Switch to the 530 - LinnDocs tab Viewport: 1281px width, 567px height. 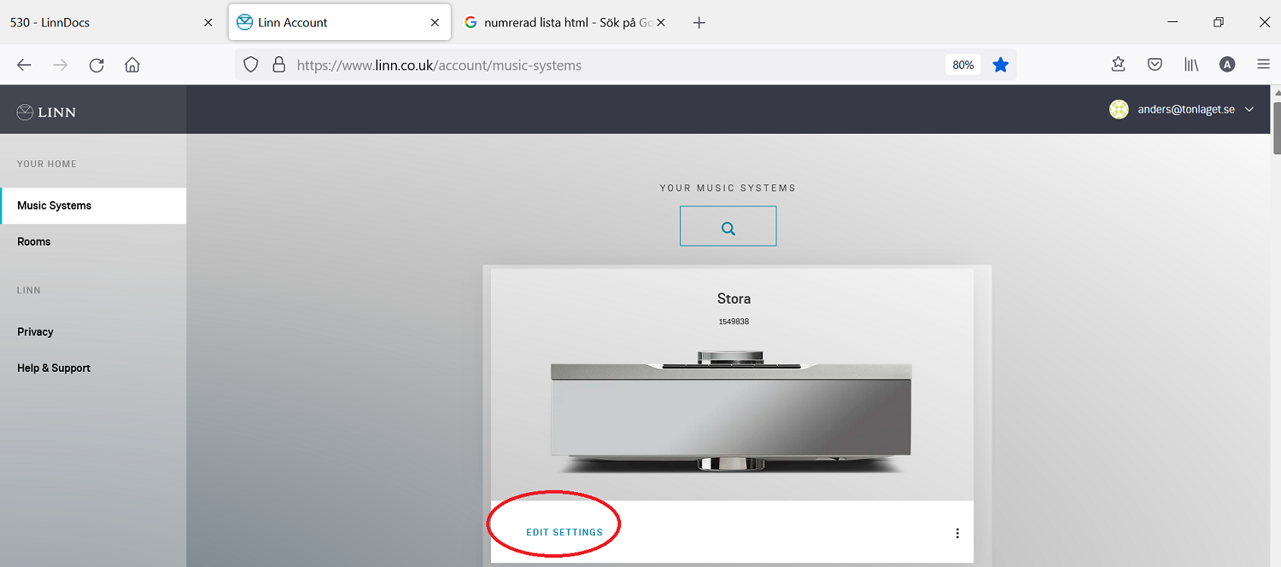(x=111, y=23)
